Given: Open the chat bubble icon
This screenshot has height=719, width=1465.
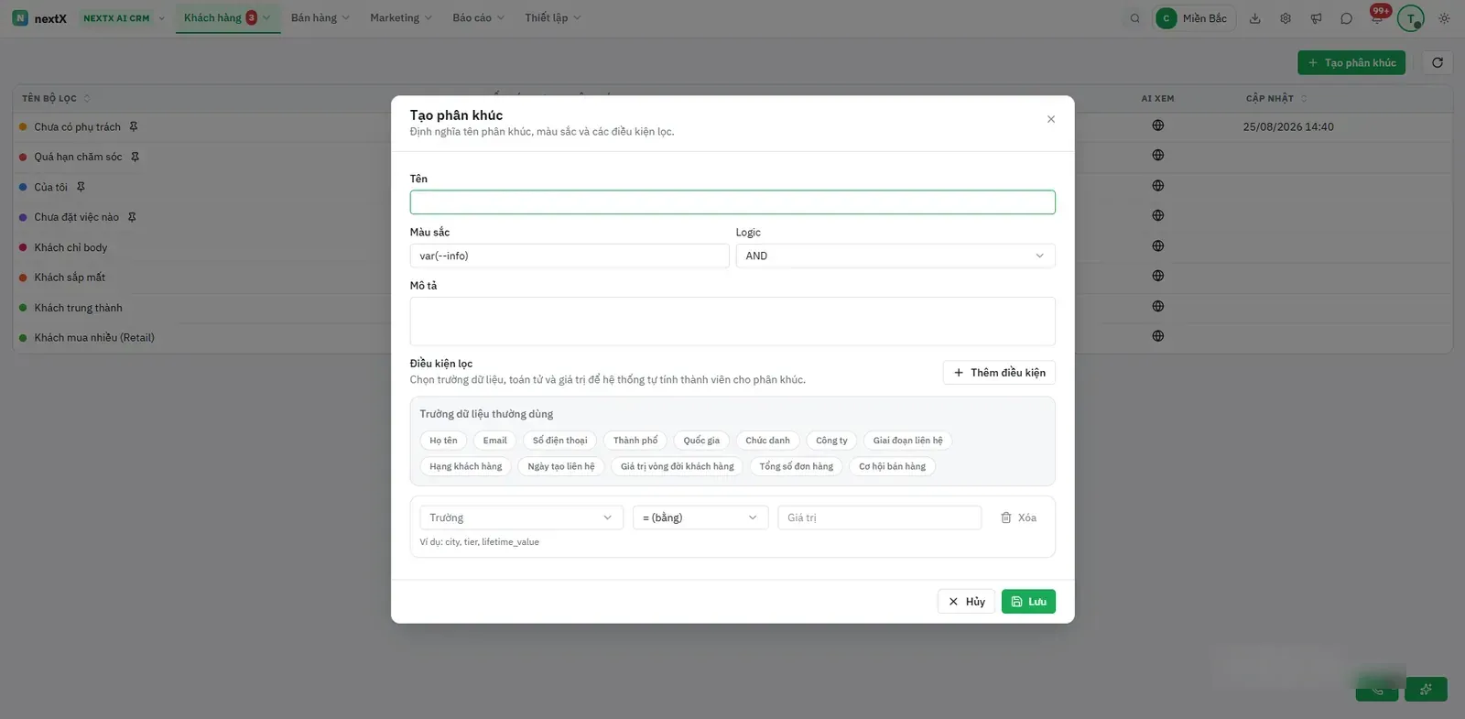Looking at the screenshot, I should pyautogui.click(x=1346, y=18).
